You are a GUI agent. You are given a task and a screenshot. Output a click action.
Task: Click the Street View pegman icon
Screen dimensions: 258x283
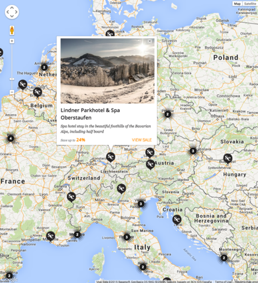pyautogui.click(x=12, y=30)
